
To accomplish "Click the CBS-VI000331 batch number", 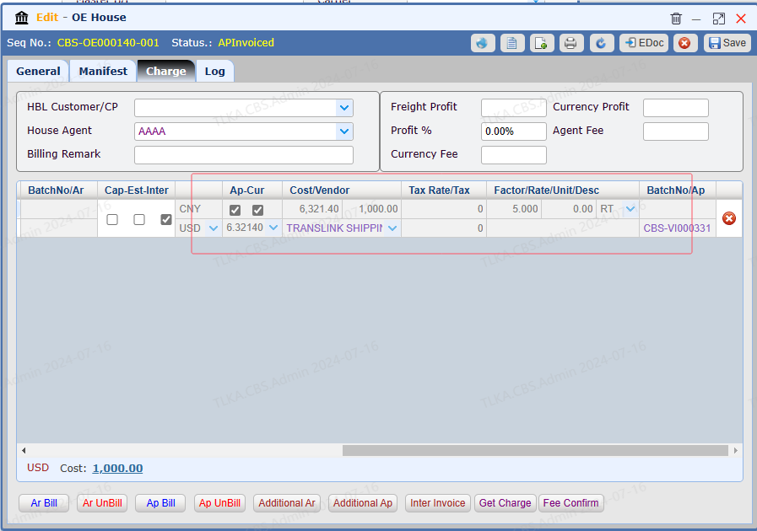I will (677, 228).
